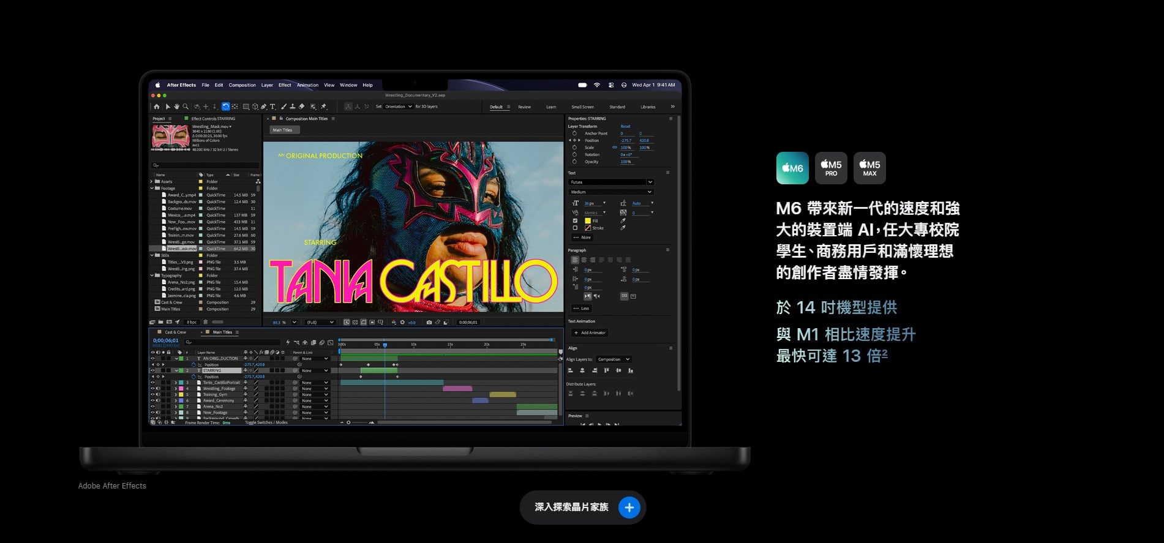Select the Home icon in After Effects toolbar

pos(157,107)
